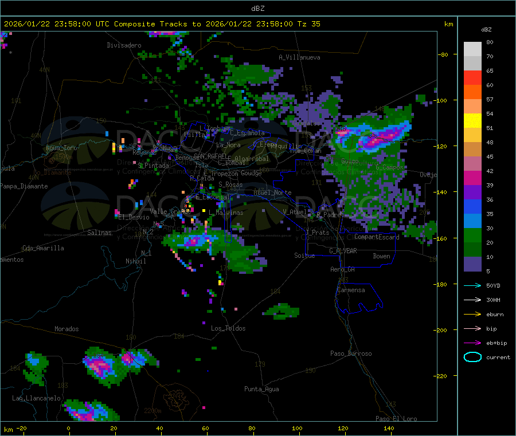This screenshot has height=436, width=516.
Task: Click the magenta 39-42 dBZ color band
Action: tap(472, 178)
